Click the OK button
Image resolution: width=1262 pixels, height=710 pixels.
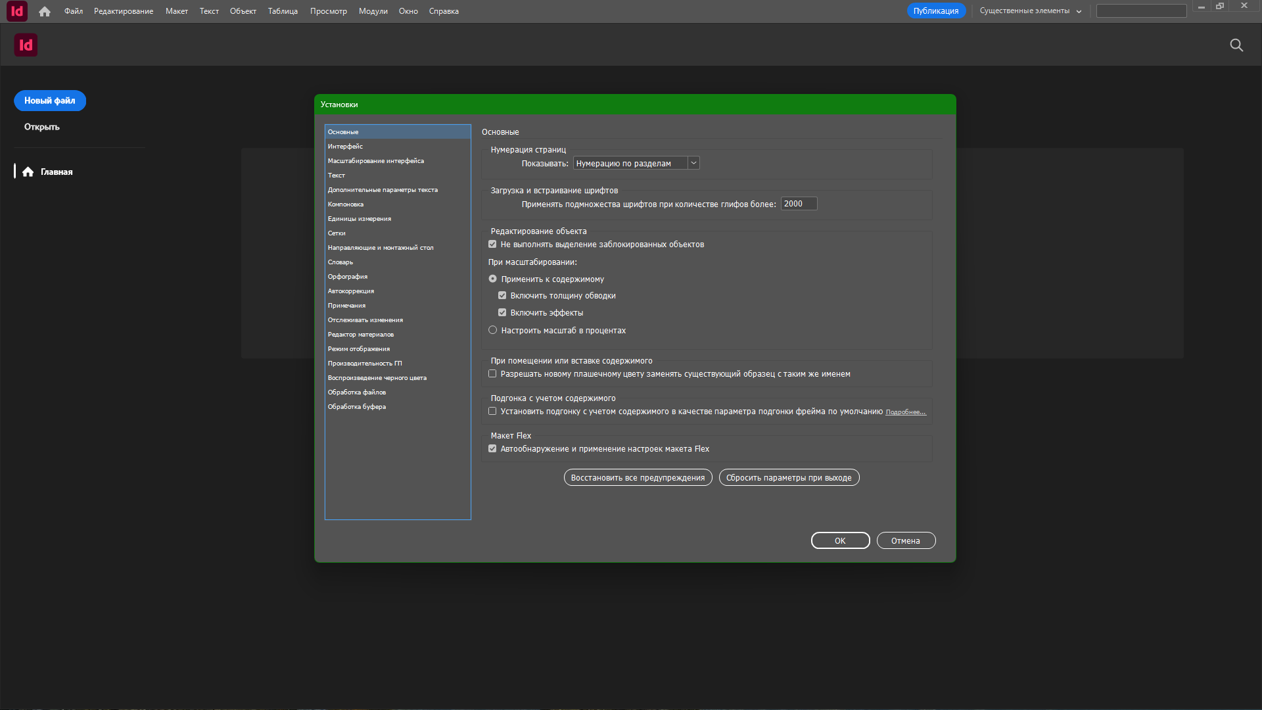(x=840, y=540)
